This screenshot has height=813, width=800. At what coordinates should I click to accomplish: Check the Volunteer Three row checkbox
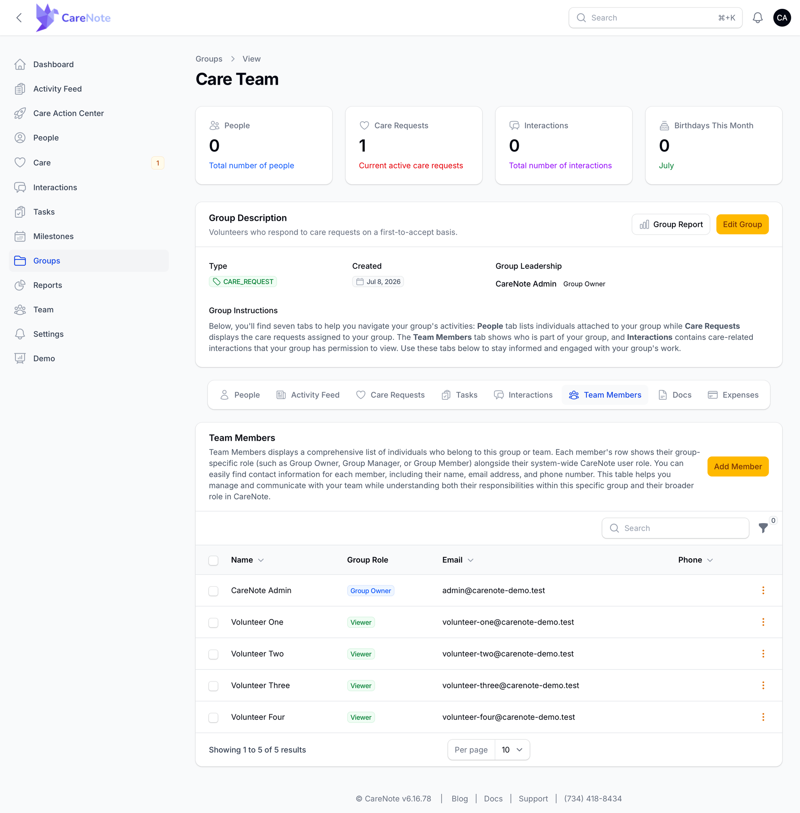(x=214, y=686)
